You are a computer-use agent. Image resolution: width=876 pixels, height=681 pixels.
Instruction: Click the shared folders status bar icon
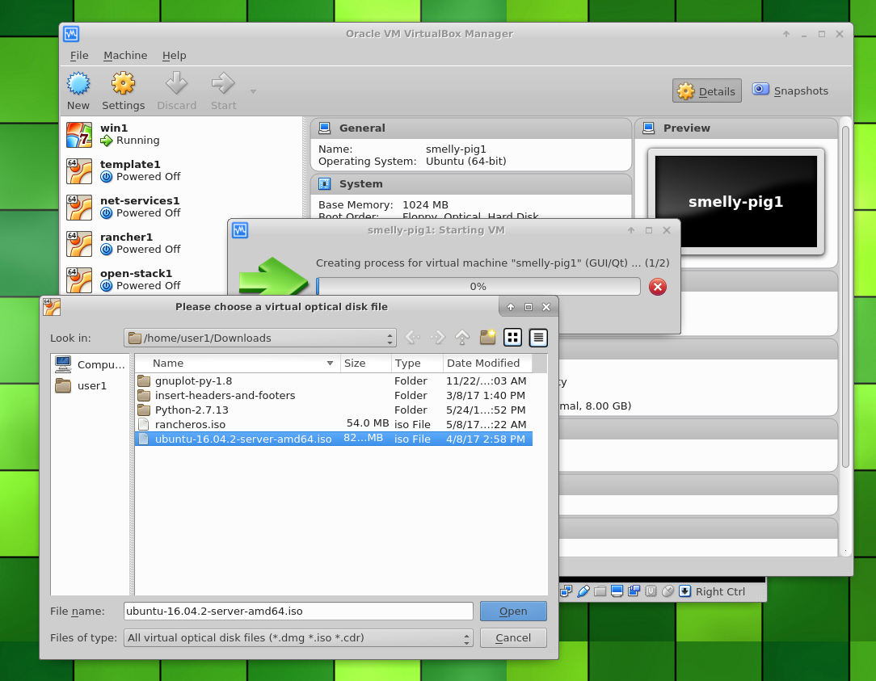tap(600, 591)
